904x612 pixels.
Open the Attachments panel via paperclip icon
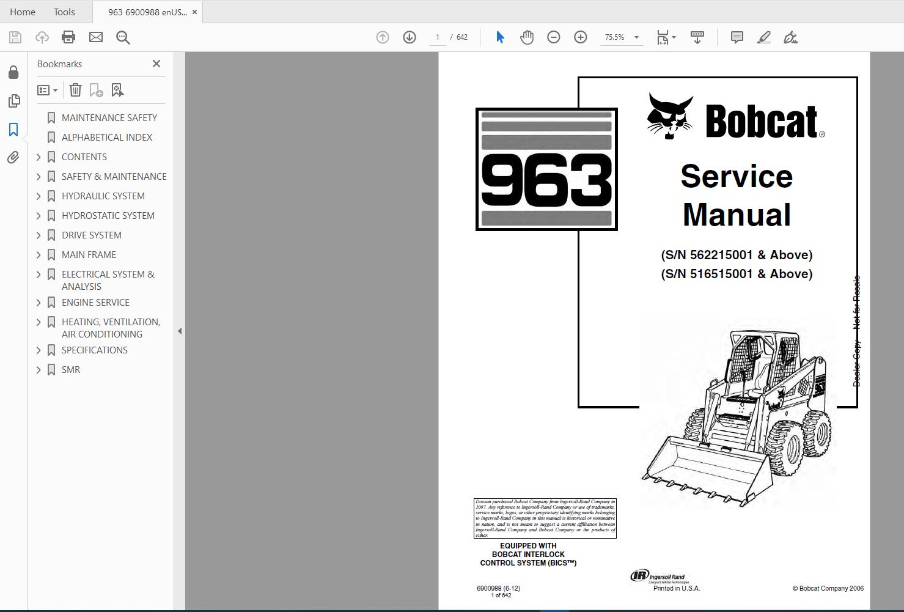pos(13,157)
